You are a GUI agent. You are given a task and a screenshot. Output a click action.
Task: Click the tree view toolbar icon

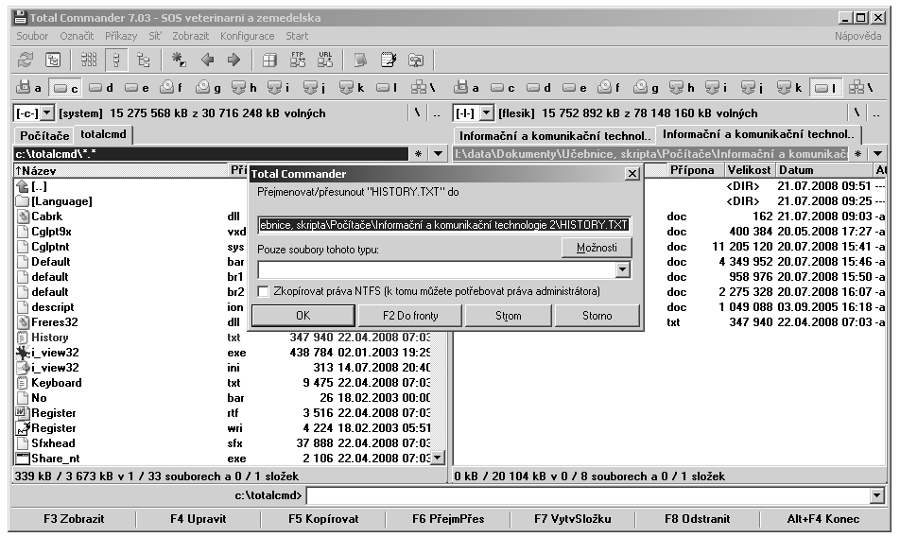coord(144,60)
